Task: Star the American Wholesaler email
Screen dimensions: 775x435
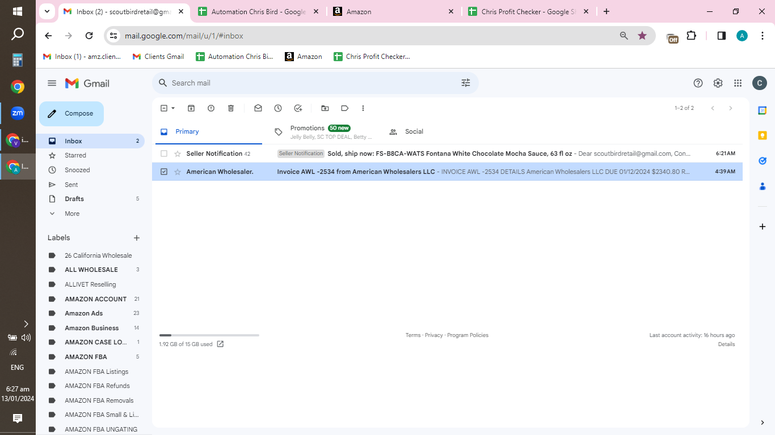Action: click(178, 172)
